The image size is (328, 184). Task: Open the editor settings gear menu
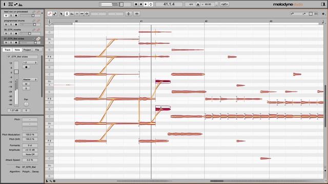[323, 14]
